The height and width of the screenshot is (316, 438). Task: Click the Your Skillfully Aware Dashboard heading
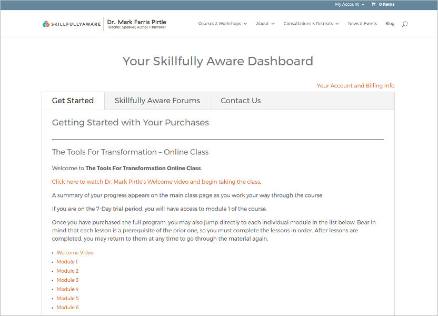point(218,61)
